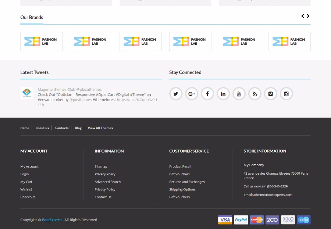Open the Instagram social icon
The image size is (331, 229).
tap(286, 94)
